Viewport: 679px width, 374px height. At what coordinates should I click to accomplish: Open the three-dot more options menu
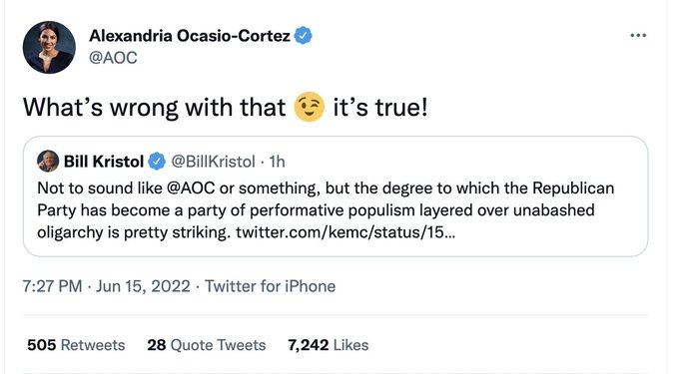[x=638, y=36]
